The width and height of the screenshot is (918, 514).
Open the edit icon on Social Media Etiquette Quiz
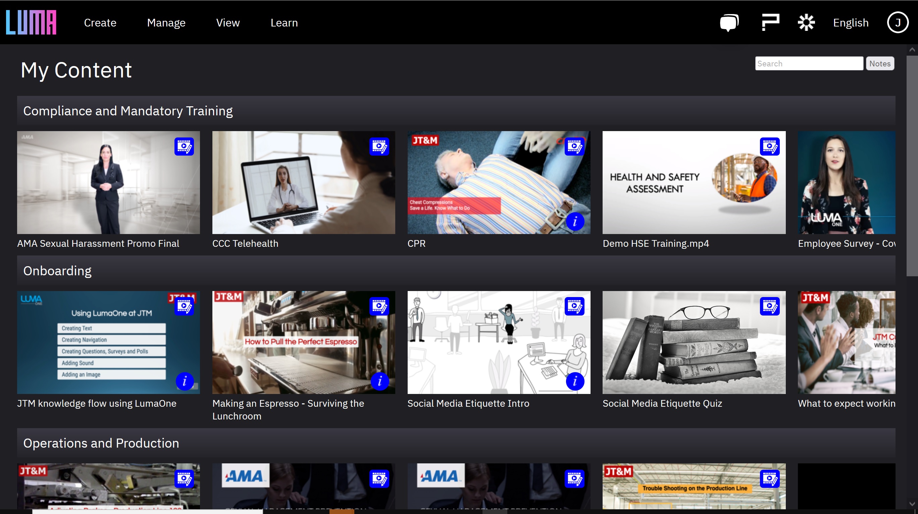point(770,306)
